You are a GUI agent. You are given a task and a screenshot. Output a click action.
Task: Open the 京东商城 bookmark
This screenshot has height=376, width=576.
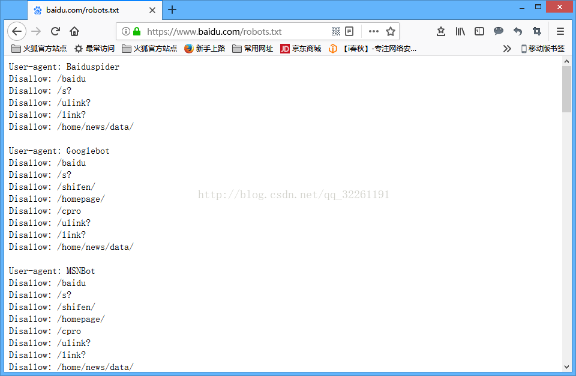301,49
